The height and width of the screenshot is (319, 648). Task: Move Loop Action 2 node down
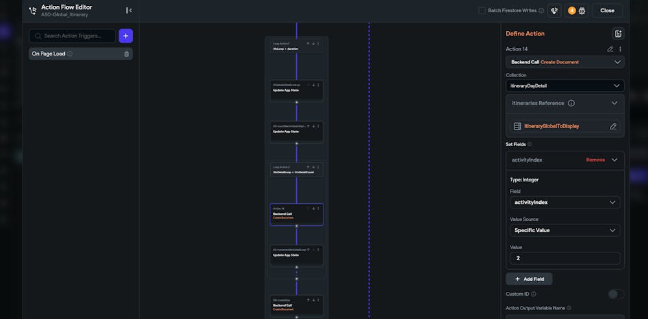313,167
